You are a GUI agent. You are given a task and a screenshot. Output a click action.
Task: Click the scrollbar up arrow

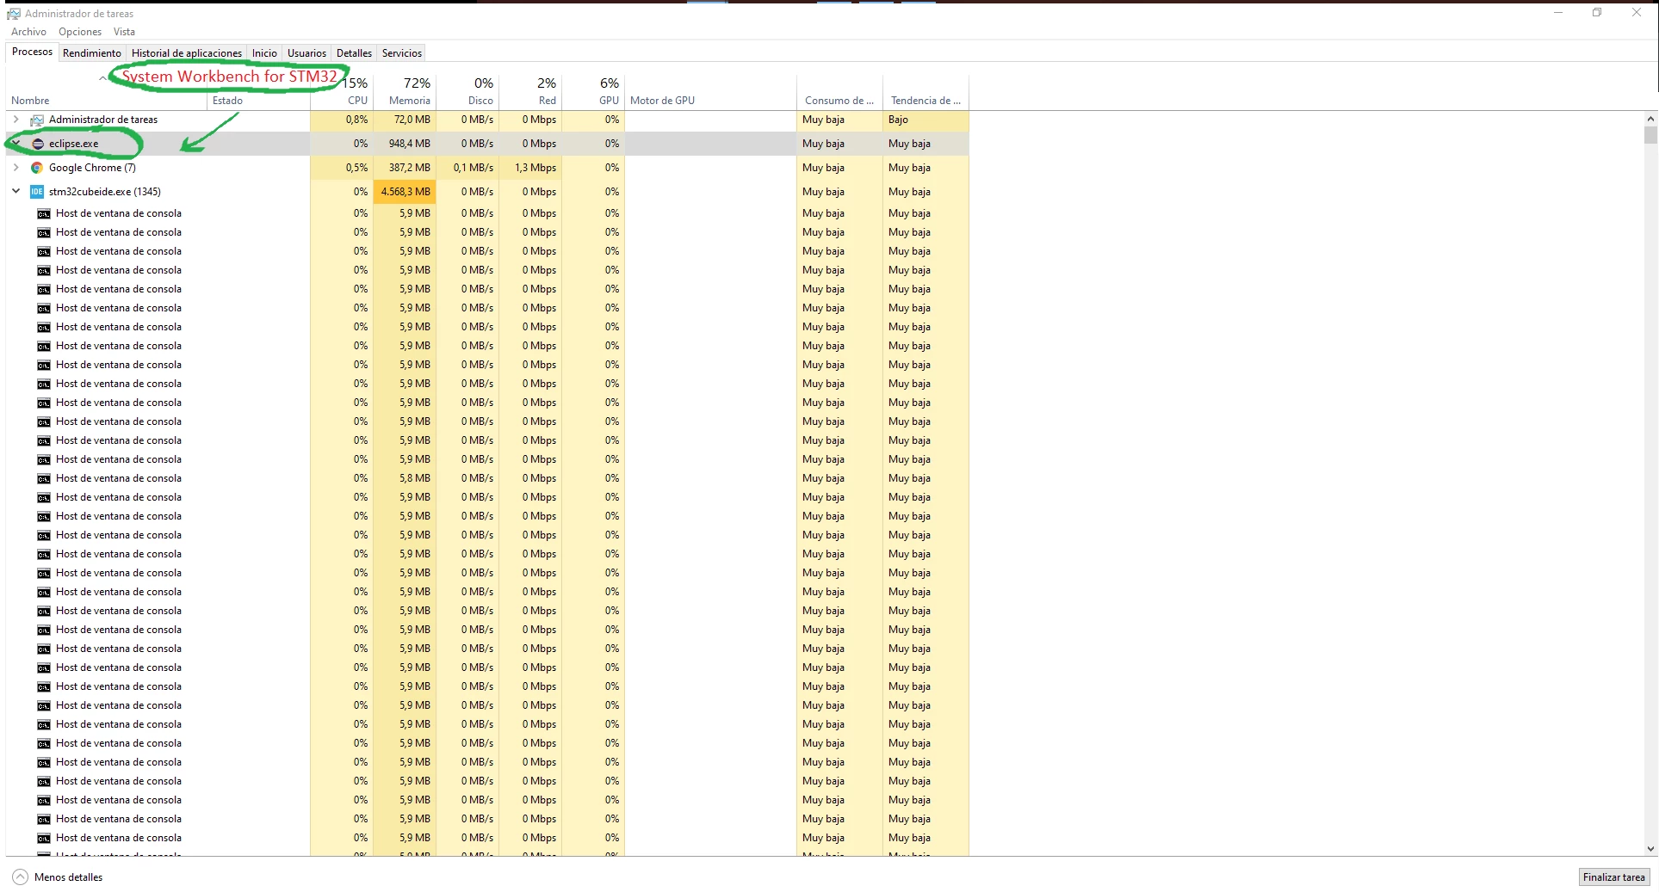1650,119
